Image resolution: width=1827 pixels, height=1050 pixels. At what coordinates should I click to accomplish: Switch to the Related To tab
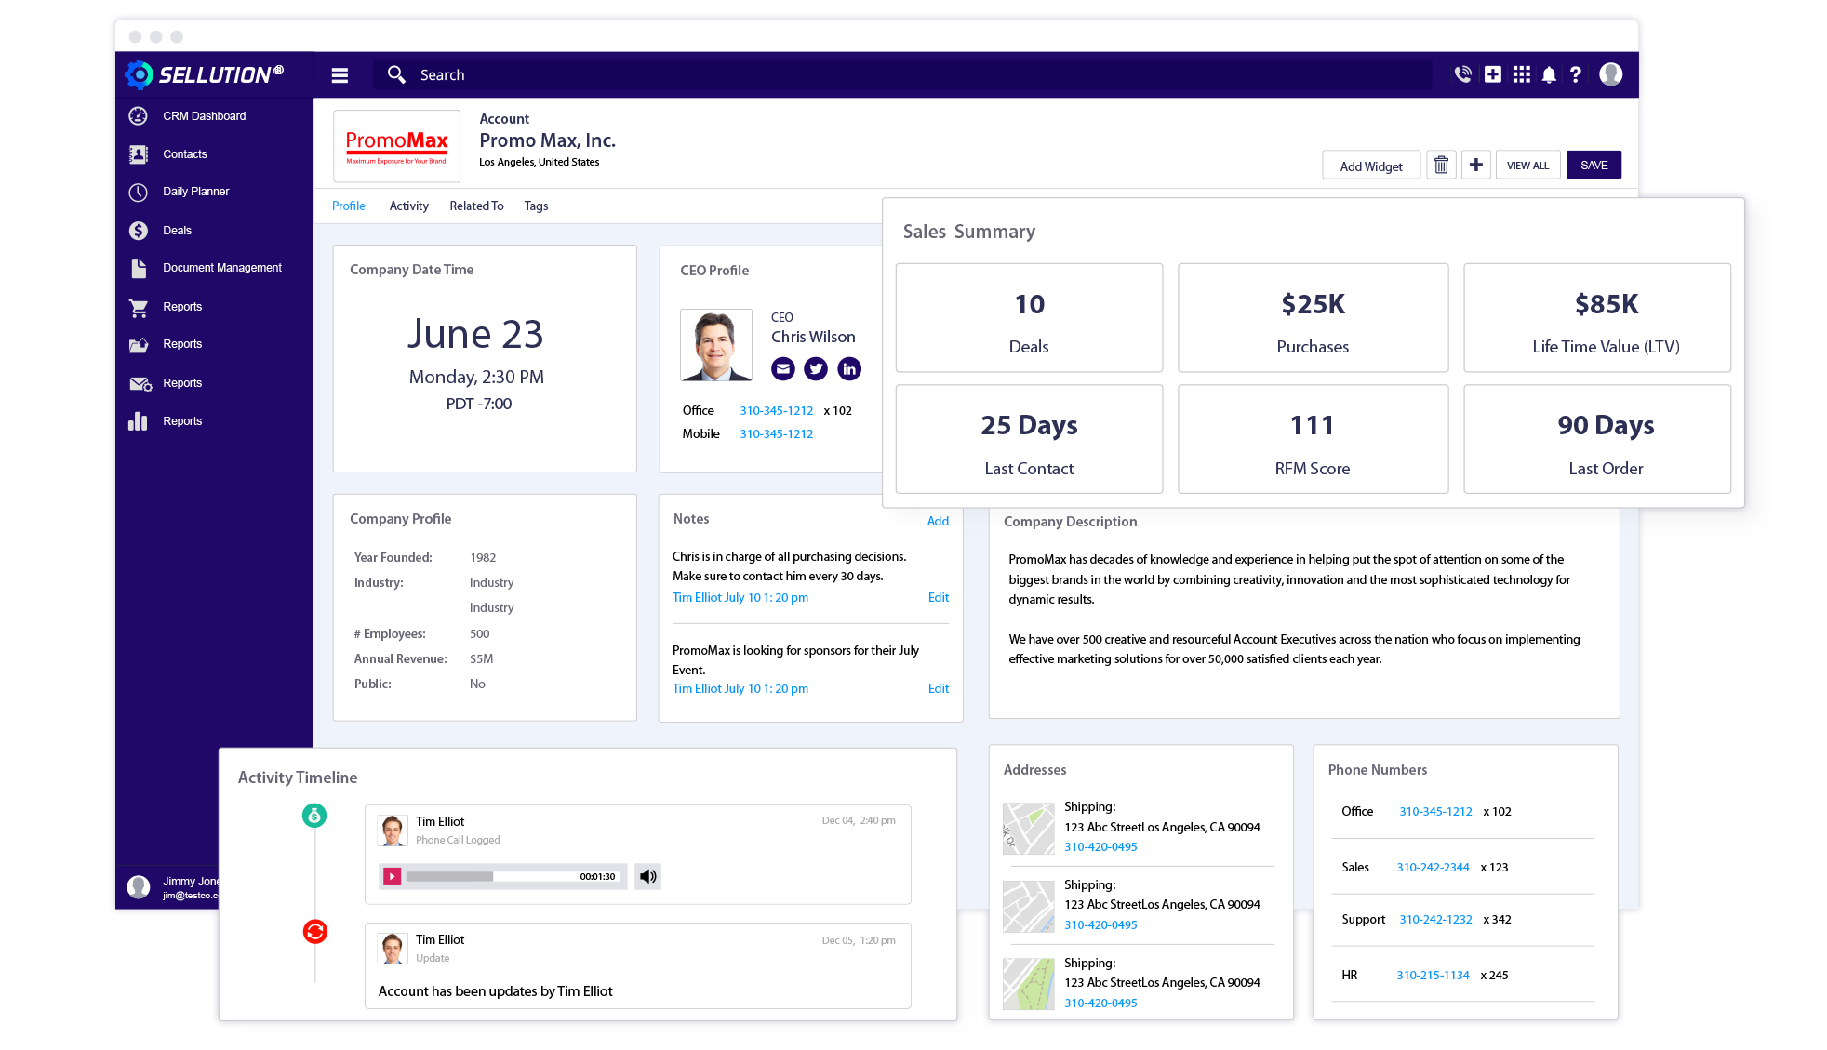click(x=476, y=206)
